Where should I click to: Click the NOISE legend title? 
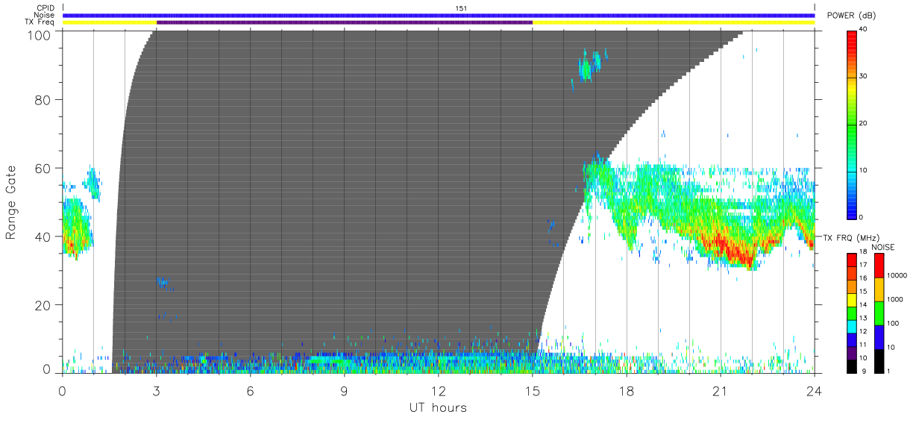883,247
